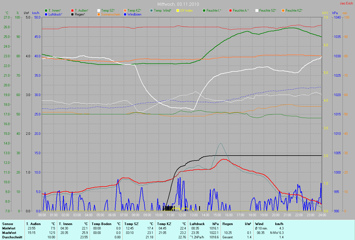This screenshot has height=240, width=355.
Task: Click the 12:00 mark on time axis
Action: [182, 215]
